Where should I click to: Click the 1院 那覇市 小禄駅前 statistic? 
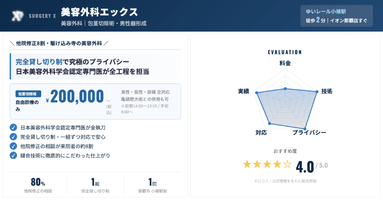pyautogui.click(x=153, y=185)
